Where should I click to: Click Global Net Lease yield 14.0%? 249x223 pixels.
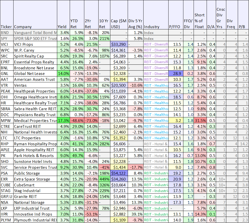[64, 74]
